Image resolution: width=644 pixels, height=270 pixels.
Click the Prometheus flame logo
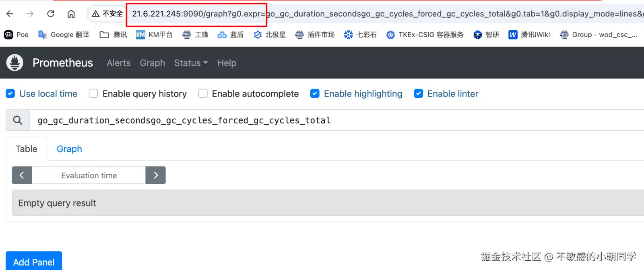click(x=15, y=63)
